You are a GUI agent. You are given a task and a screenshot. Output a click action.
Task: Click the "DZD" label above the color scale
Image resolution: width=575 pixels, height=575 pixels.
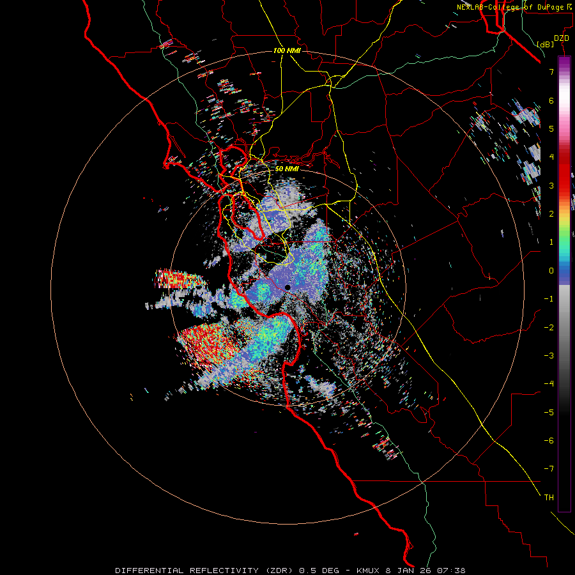(x=562, y=38)
